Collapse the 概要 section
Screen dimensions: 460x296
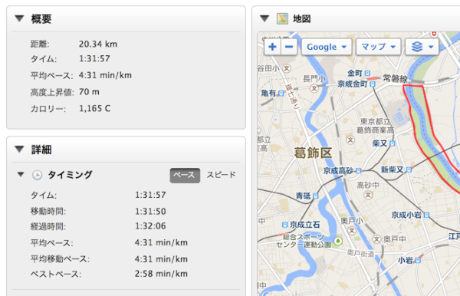19,18
